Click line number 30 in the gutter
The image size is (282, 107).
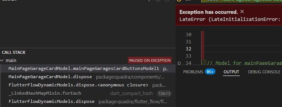click(x=188, y=35)
